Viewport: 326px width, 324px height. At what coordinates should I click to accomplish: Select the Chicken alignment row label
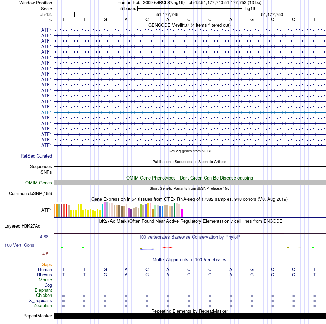(x=44, y=295)
